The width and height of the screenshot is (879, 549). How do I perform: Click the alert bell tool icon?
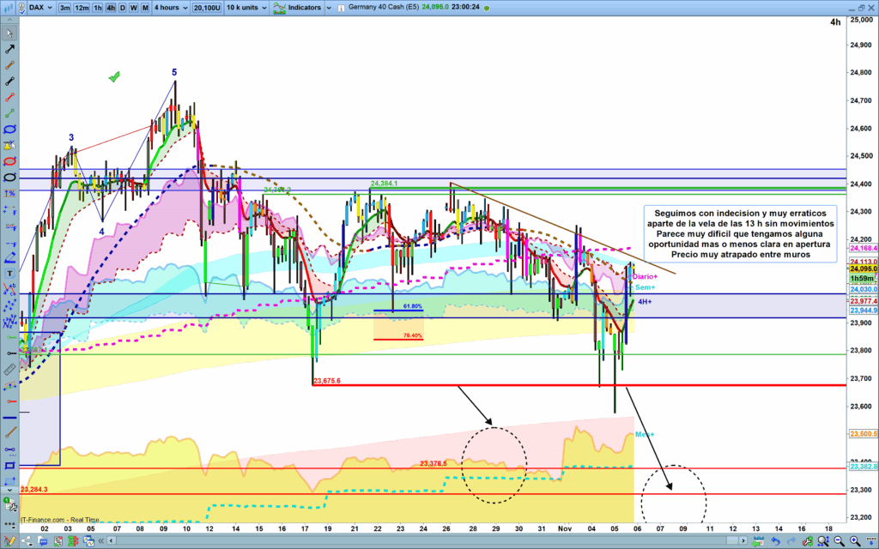(9, 145)
